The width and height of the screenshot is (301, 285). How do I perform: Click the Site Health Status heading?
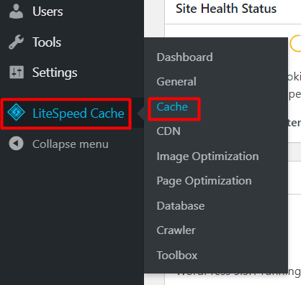coord(226,9)
